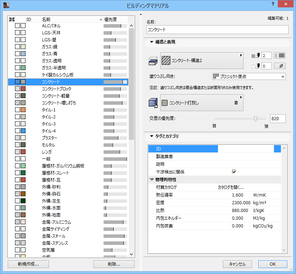Collapse the 物理的特性 group
The image size is (296, 274).
pos(151,179)
